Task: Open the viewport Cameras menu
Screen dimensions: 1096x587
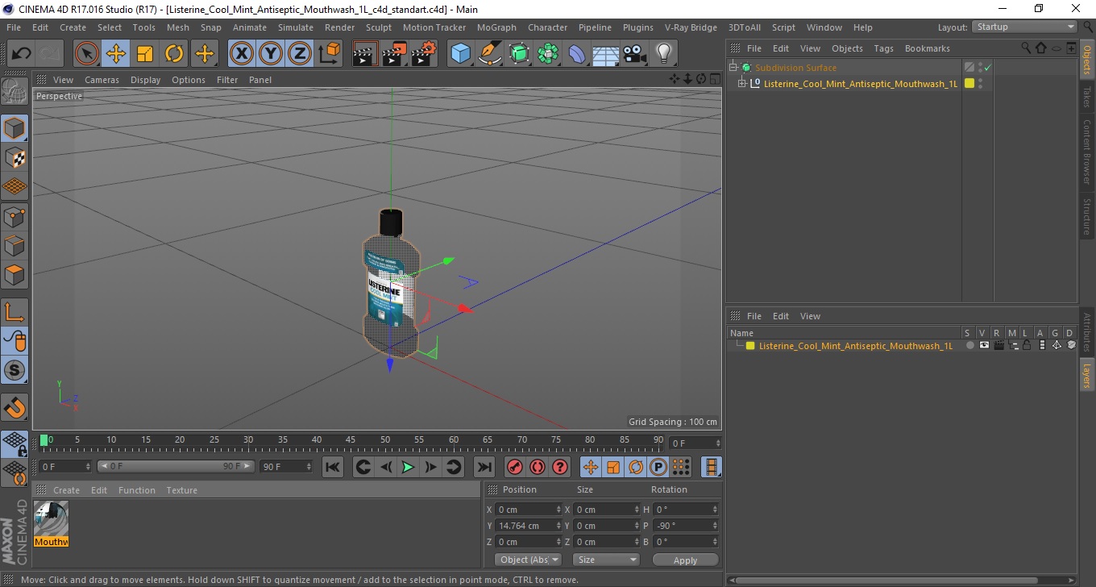Action: coord(102,80)
